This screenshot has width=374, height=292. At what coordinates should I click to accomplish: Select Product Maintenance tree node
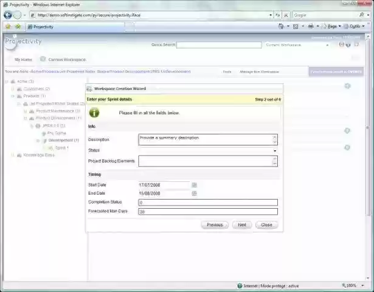coord(58,111)
